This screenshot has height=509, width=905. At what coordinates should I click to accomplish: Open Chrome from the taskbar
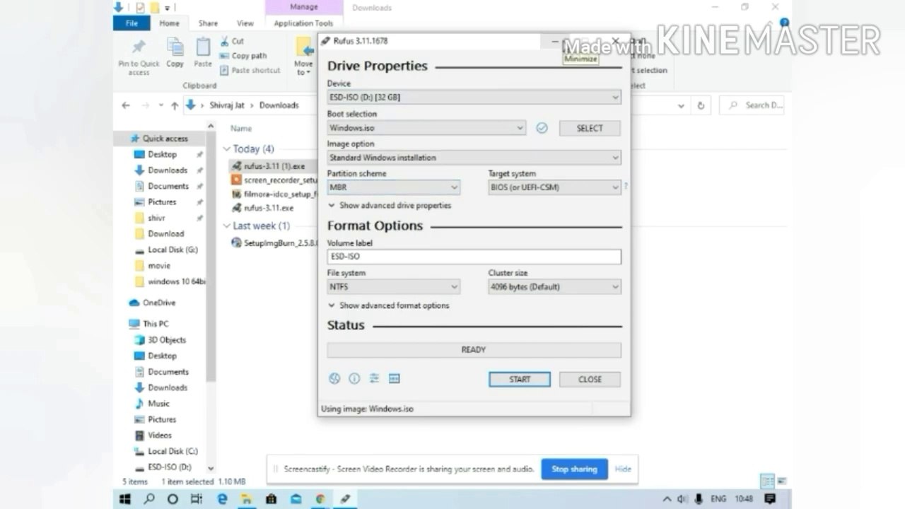point(320,498)
